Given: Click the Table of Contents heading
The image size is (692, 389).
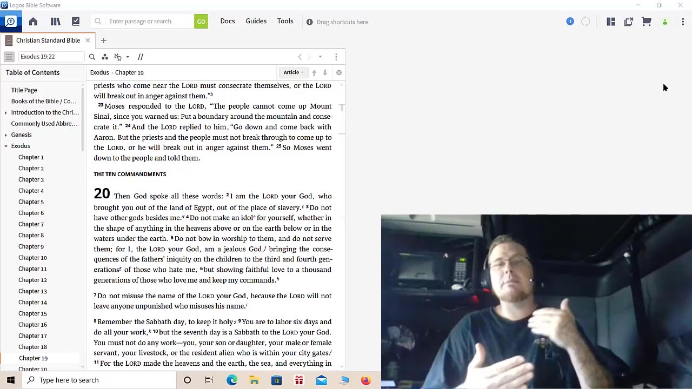Looking at the screenshot, I should pyautogui.click(x=32, y=72).
